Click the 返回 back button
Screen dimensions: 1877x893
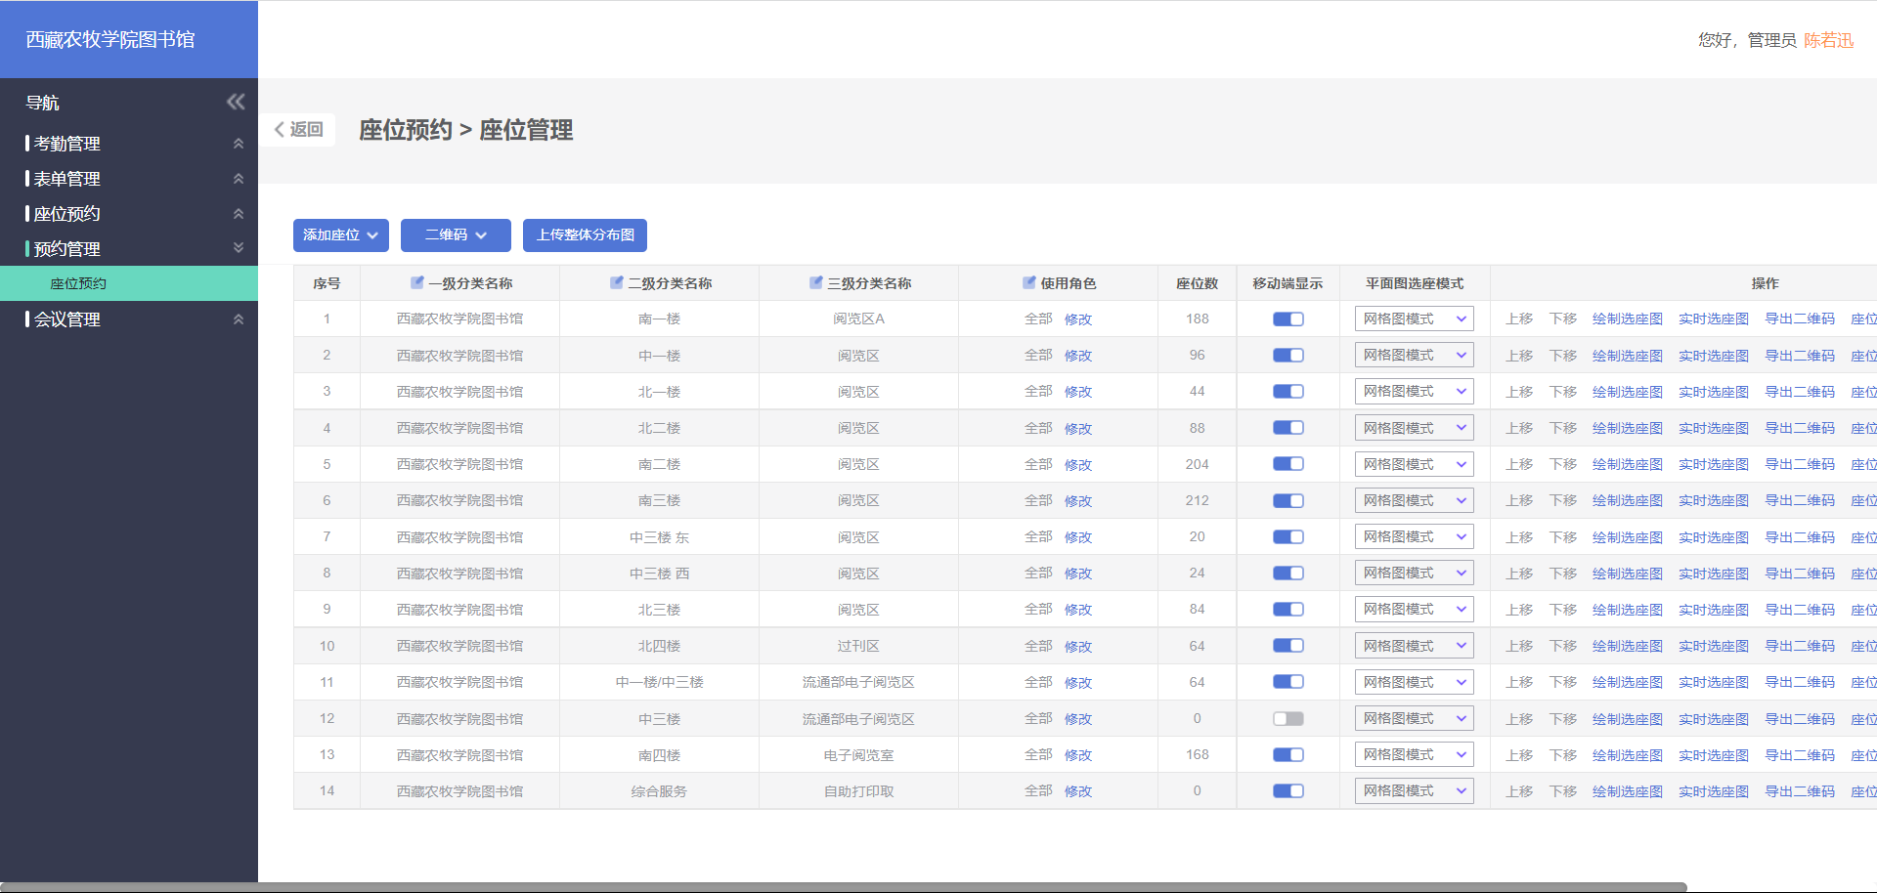[x=299, y=130]
